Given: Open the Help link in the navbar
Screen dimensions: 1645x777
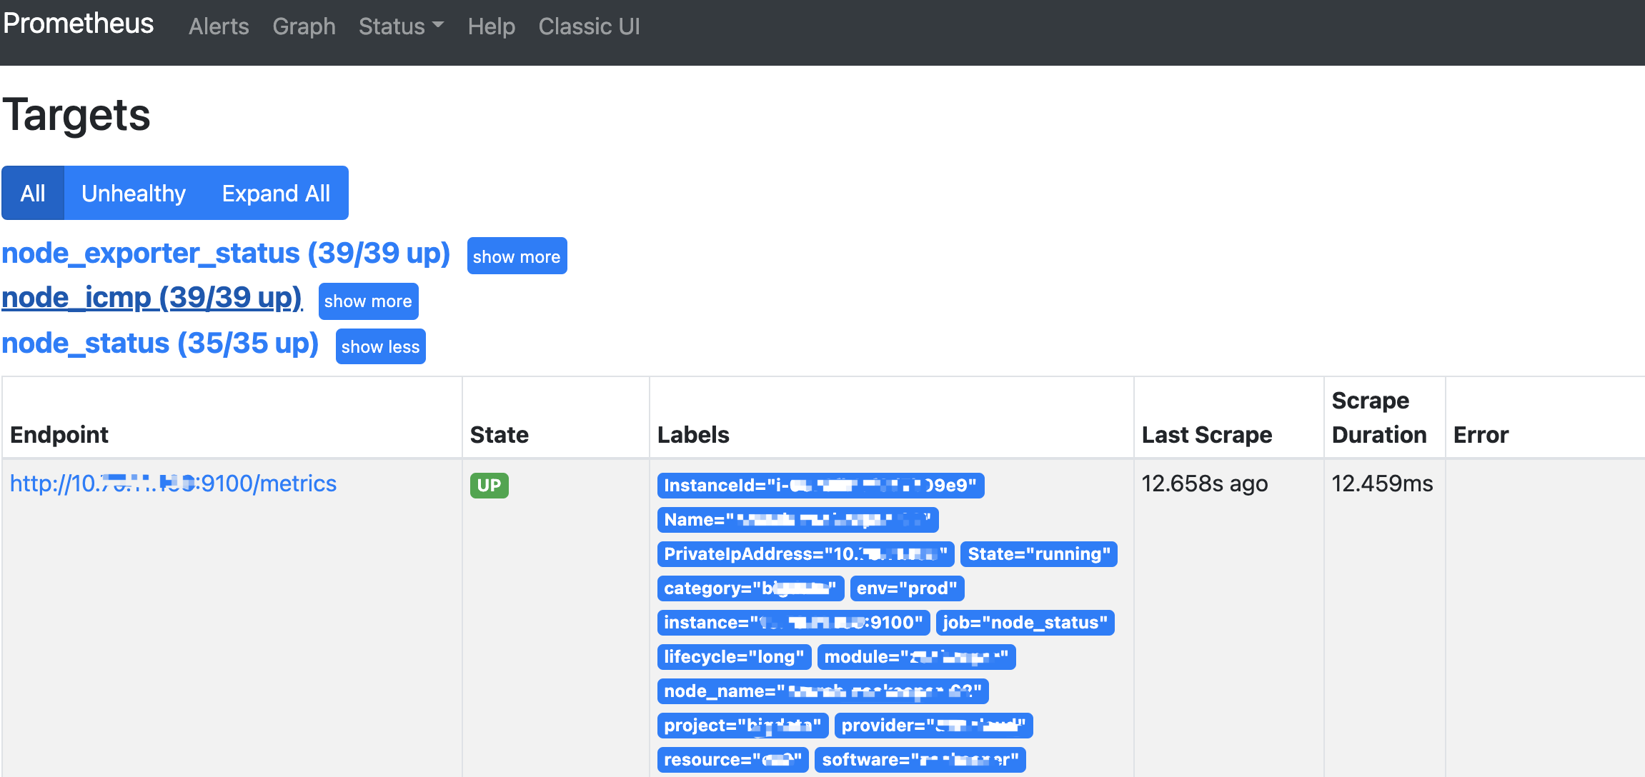Looking at the screenshot, I should click(491, 26).
